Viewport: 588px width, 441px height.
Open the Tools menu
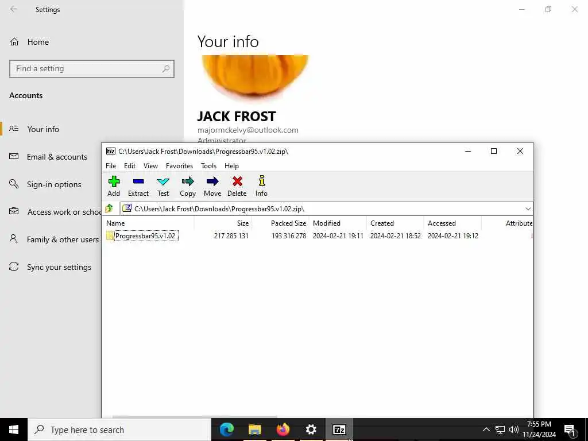(x=208, y=166)
